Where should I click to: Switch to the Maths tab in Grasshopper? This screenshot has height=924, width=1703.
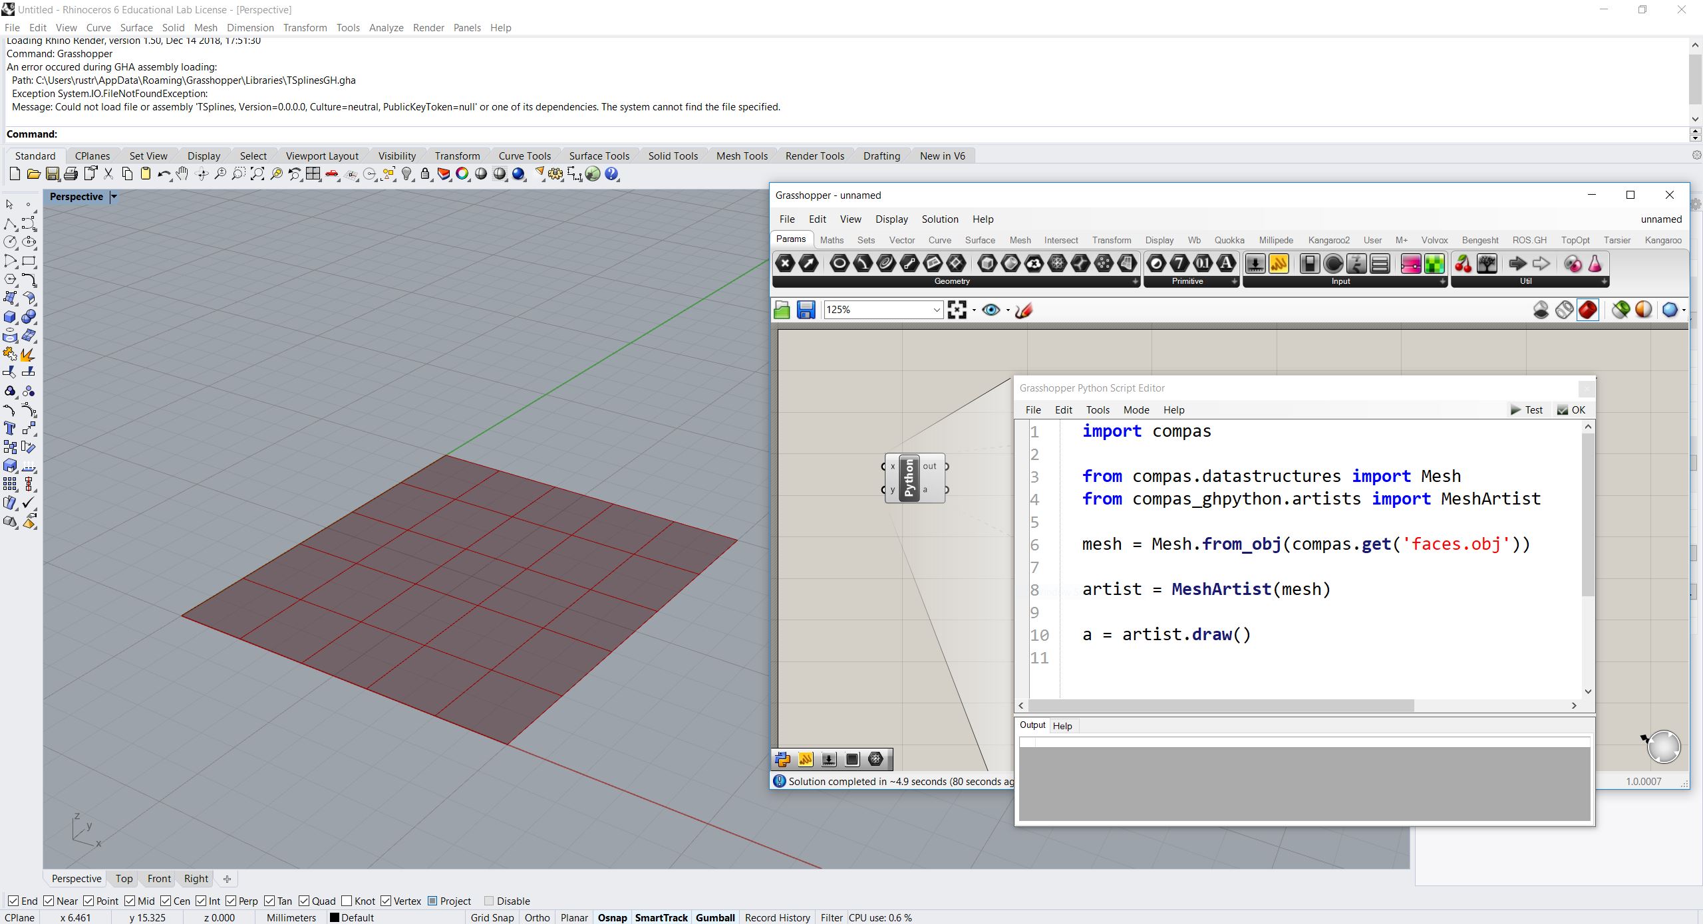832,241
